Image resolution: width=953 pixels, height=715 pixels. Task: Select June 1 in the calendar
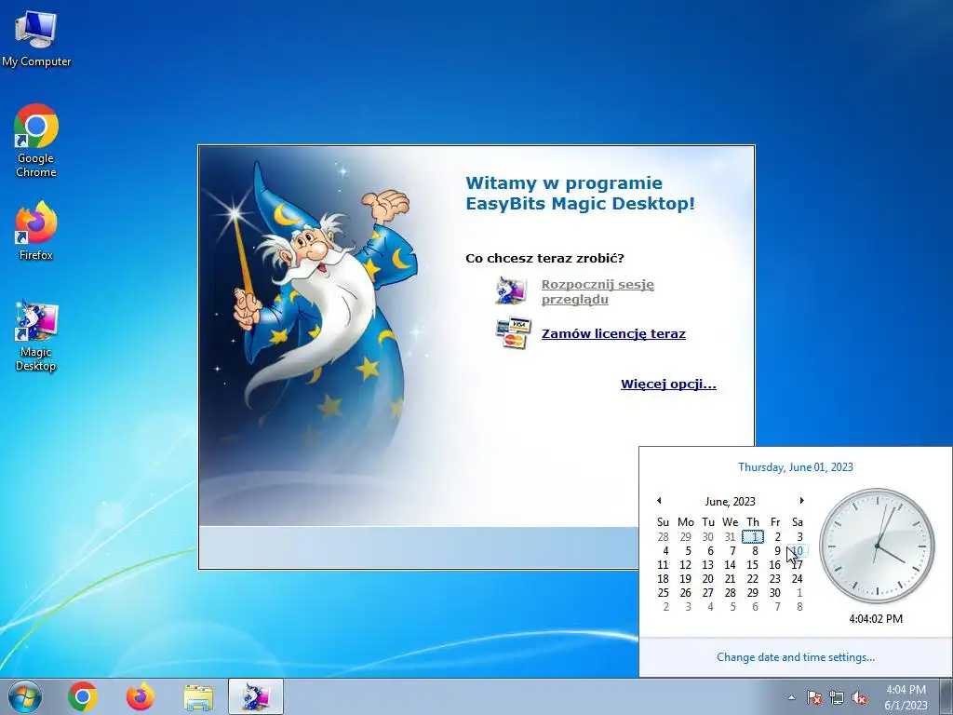tap(753, 537)
